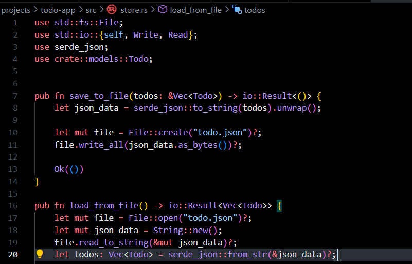Image resolution: width=412 pixels, height=264 pixels.
Task: Click the lightbulb code action icon
Action: pos(40,254)
